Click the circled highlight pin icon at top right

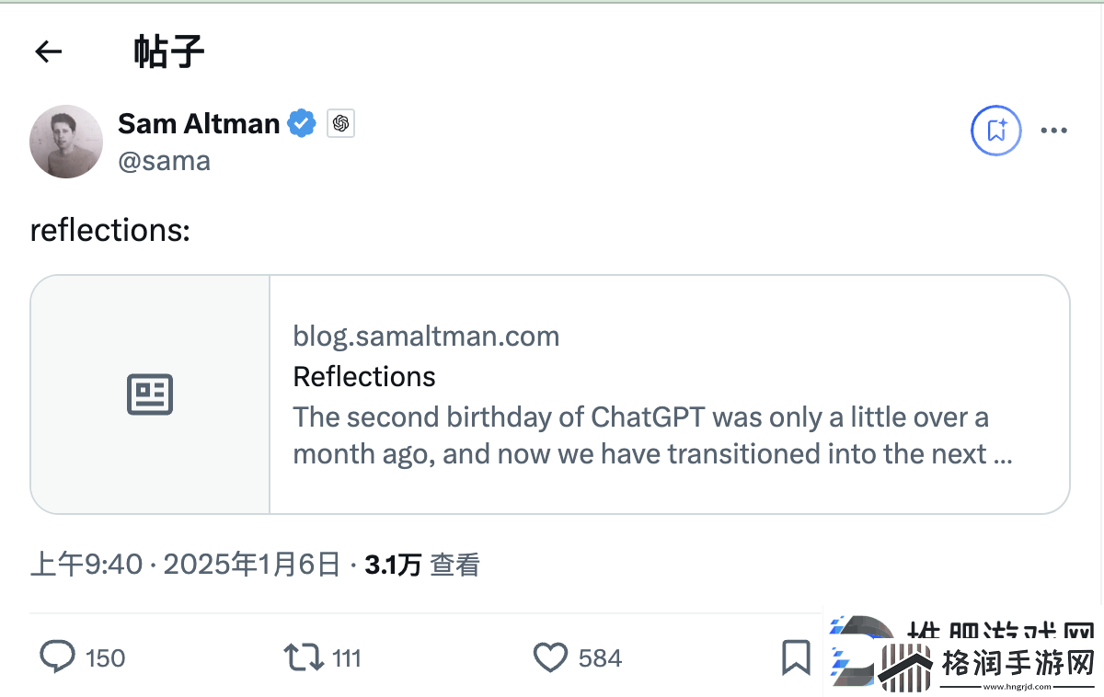pyautogui.click(x=995, y=131)
